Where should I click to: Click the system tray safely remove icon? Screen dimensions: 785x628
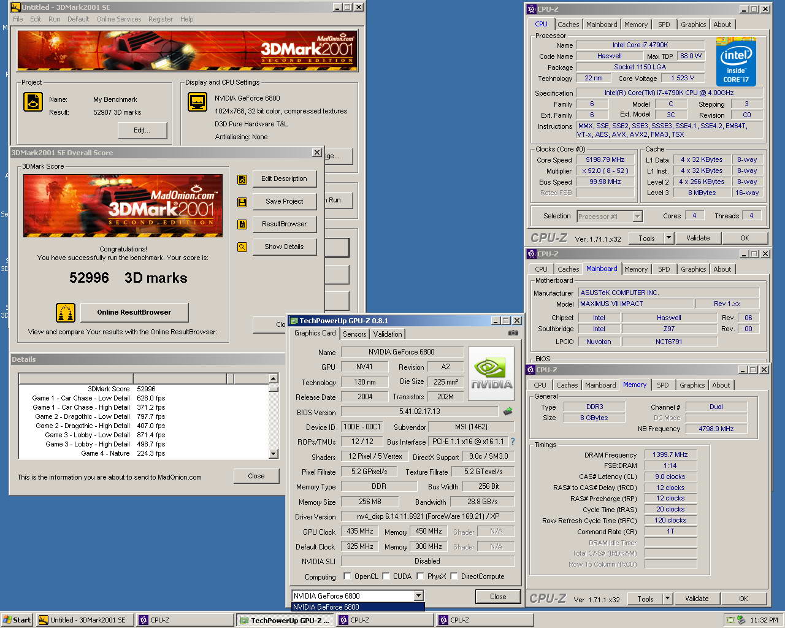coord(741,621)
